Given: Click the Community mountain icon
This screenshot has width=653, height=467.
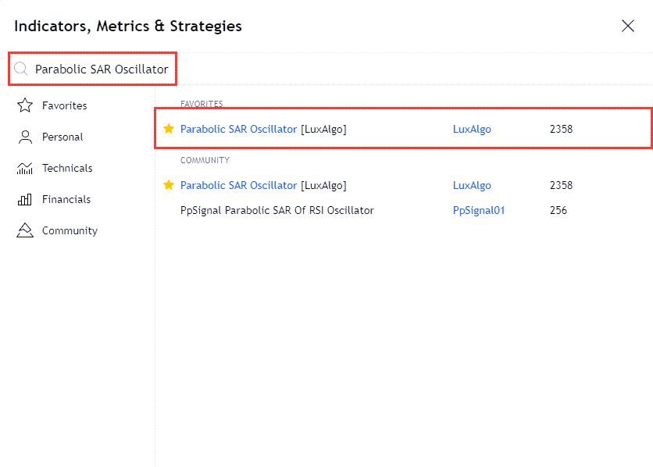Looking at the screenshot, I should pyautogui.click(x=24, y=230).
